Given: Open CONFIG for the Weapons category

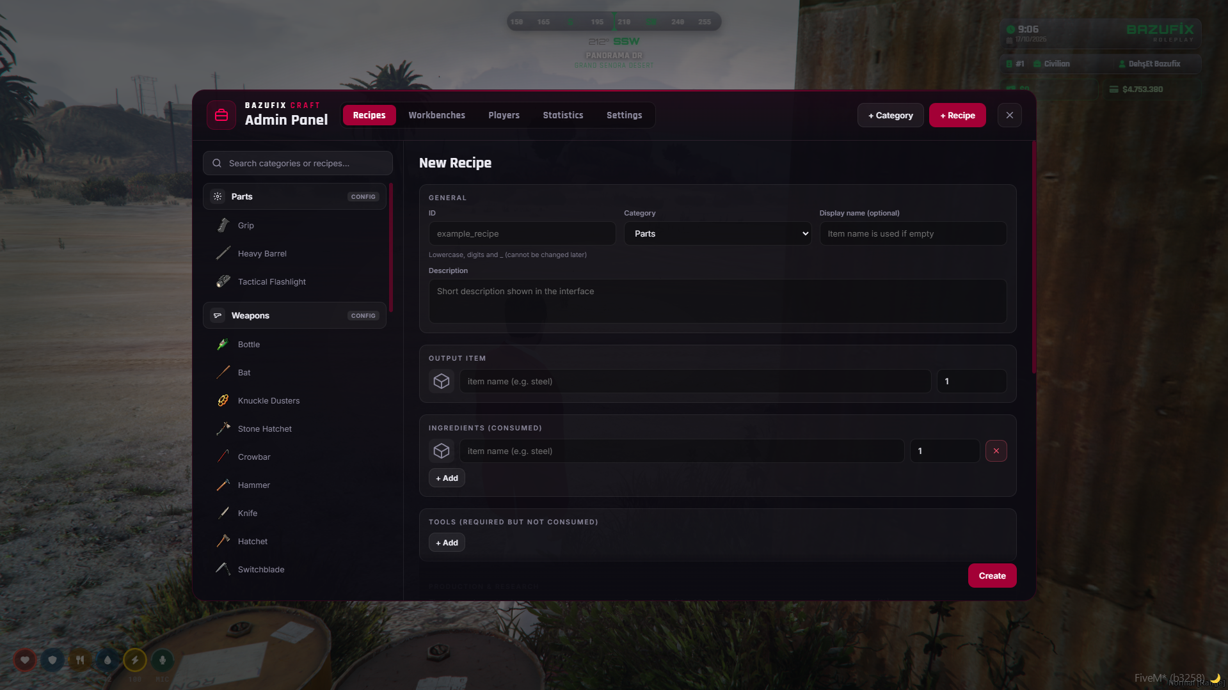Looking at the screenshot, I should click(x=363, y=315).
